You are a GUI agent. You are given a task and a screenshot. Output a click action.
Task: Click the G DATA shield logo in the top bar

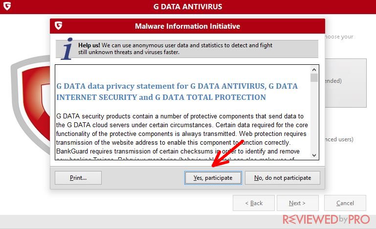(x=7, y=6)
